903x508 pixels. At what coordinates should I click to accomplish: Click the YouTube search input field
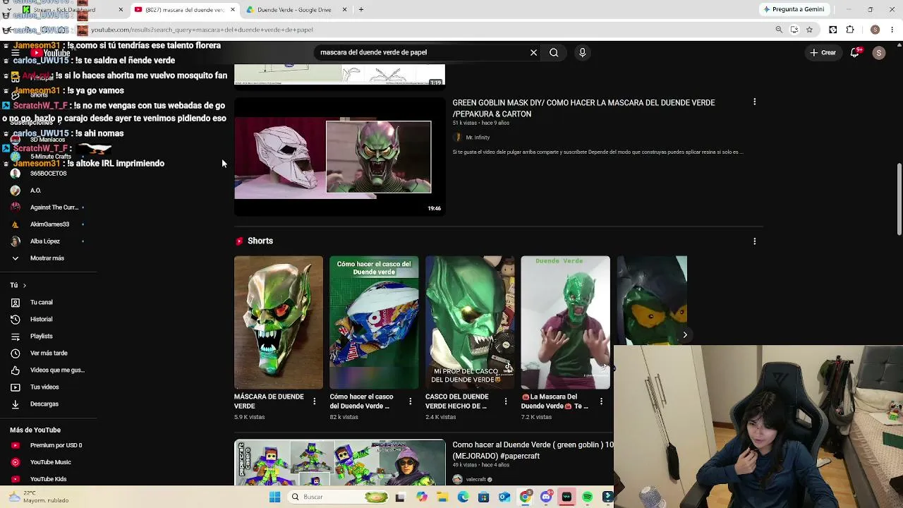coord(420,52)
